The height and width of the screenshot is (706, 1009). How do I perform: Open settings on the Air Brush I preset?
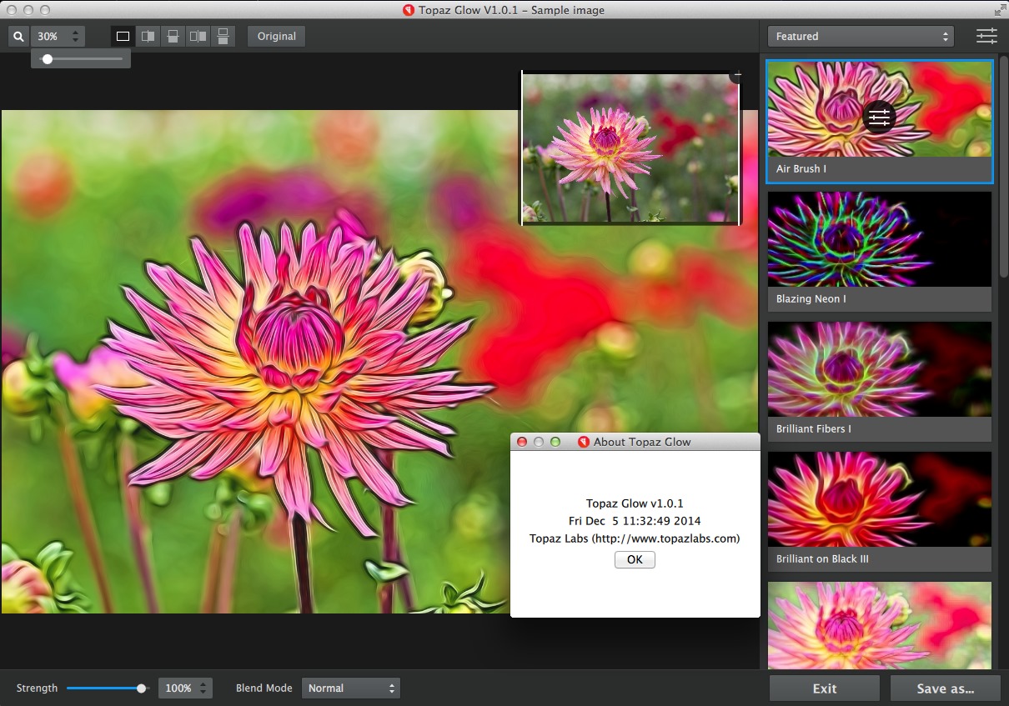pyautogui.click(x=879, y=117)
